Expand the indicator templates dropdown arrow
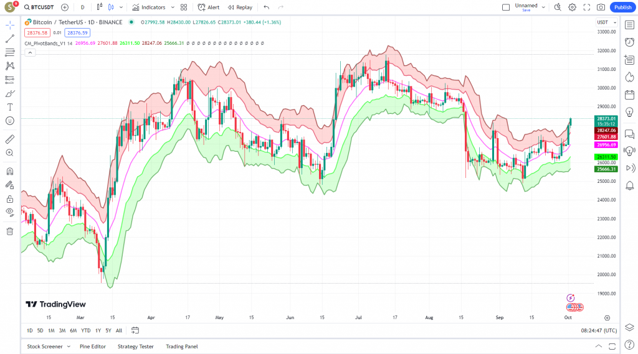638x354 pixels. 173,7
